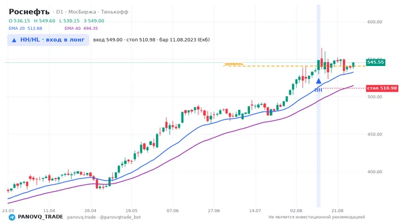Image resolution: width=399 pixels, height=224 pixels.
Task: Click the blue HH triangle marker
Action: pyautogui.click(x=319, y=82)
